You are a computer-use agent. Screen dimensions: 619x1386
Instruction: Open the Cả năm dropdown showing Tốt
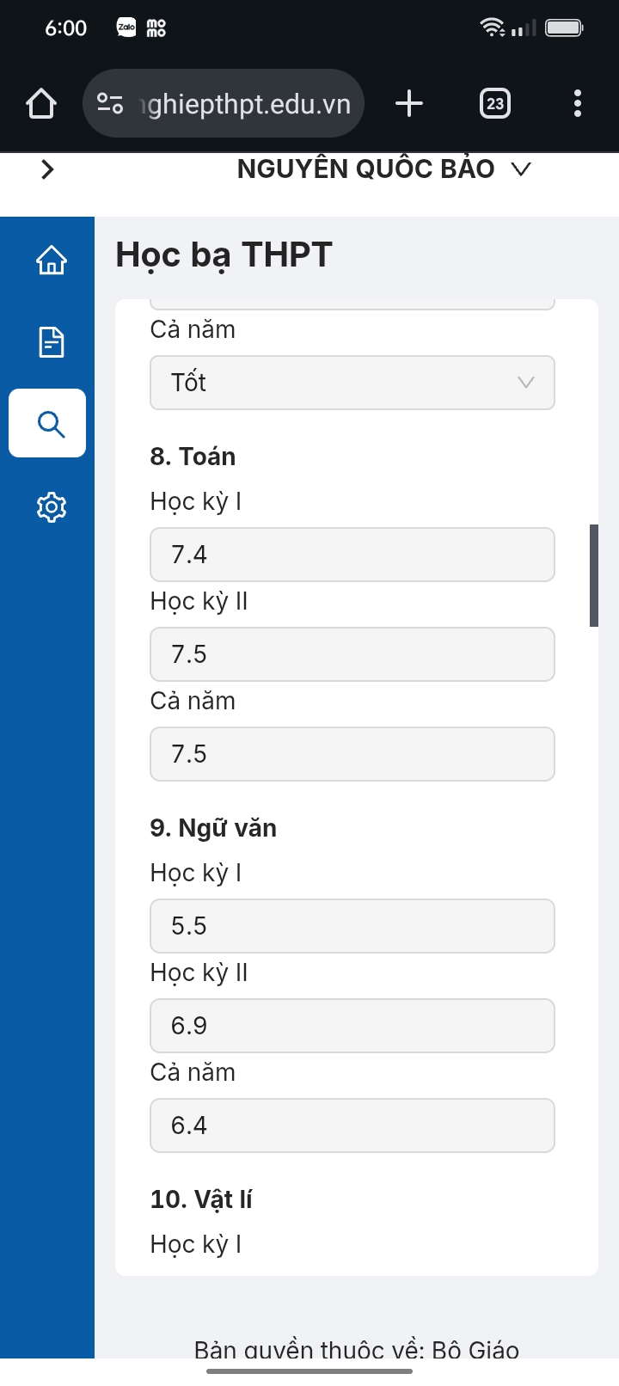coord(352,383)
